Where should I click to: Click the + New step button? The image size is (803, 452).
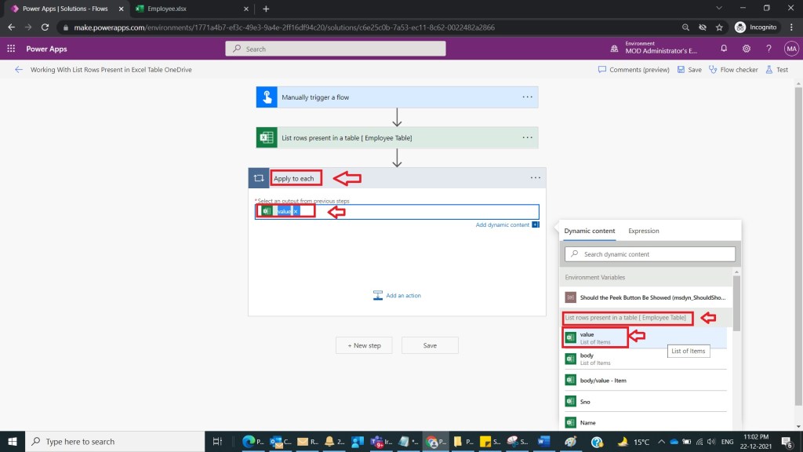pos(364,345)
